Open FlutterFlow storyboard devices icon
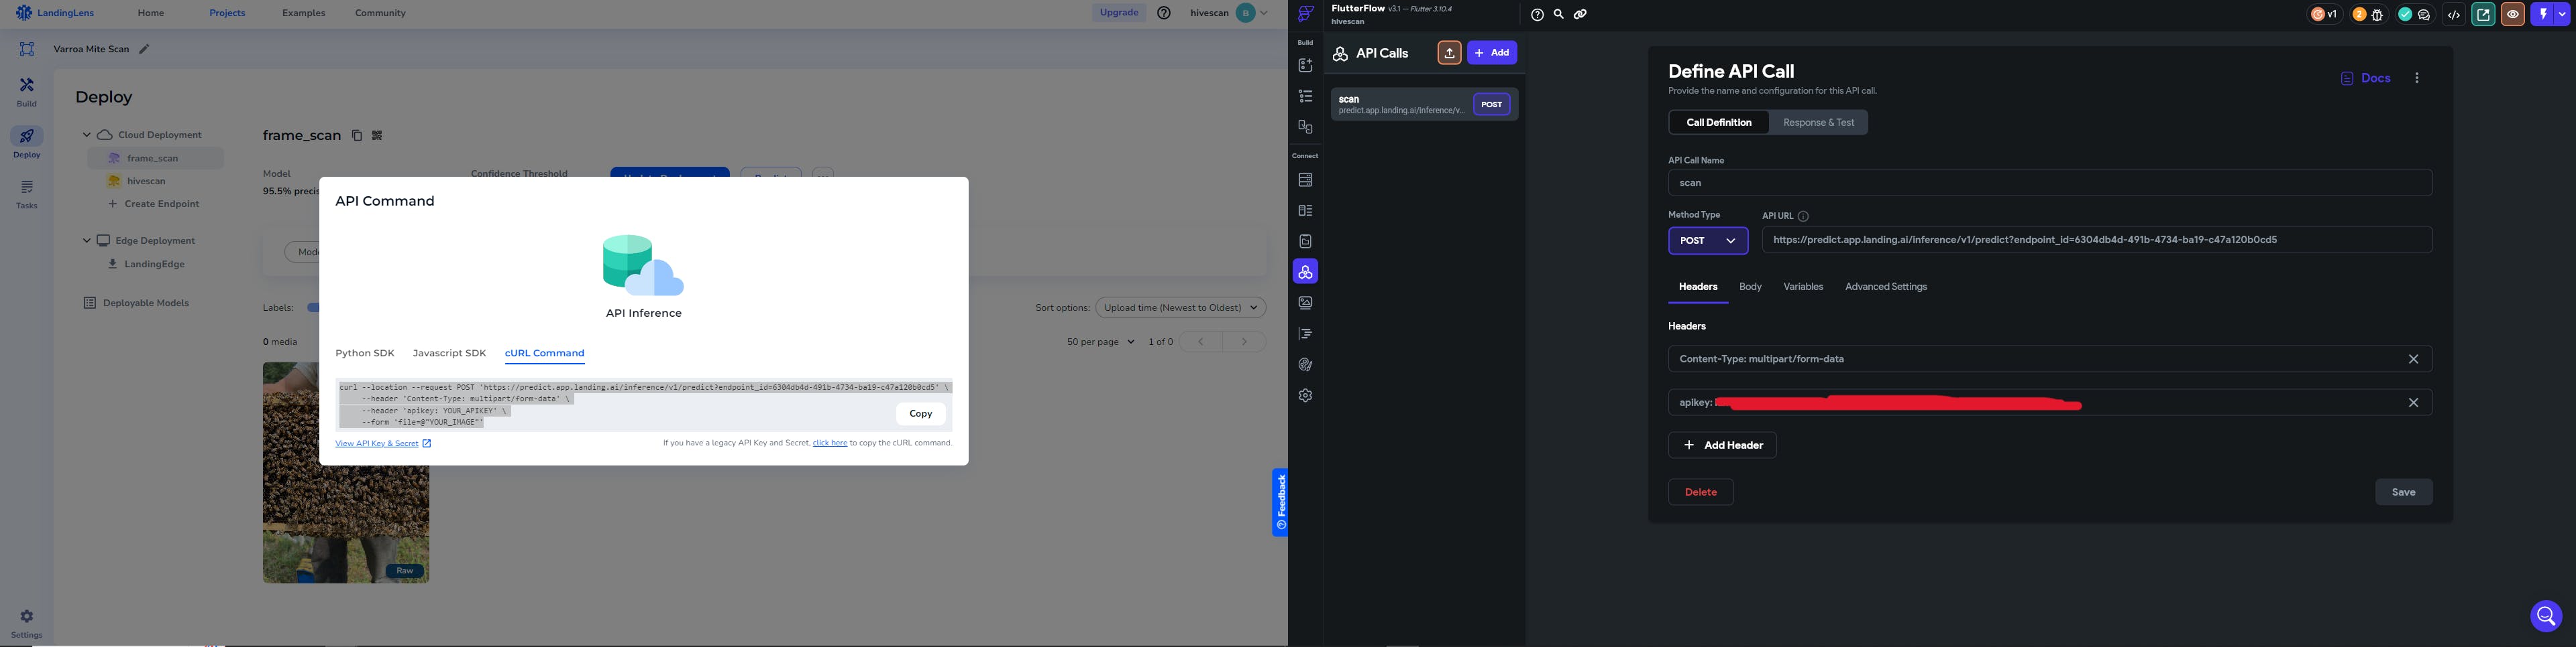The height and width of the screenshot is (647, 2576). (x=1305, y=127)
